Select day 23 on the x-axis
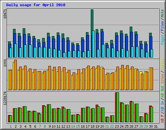 tap(117, 126)
